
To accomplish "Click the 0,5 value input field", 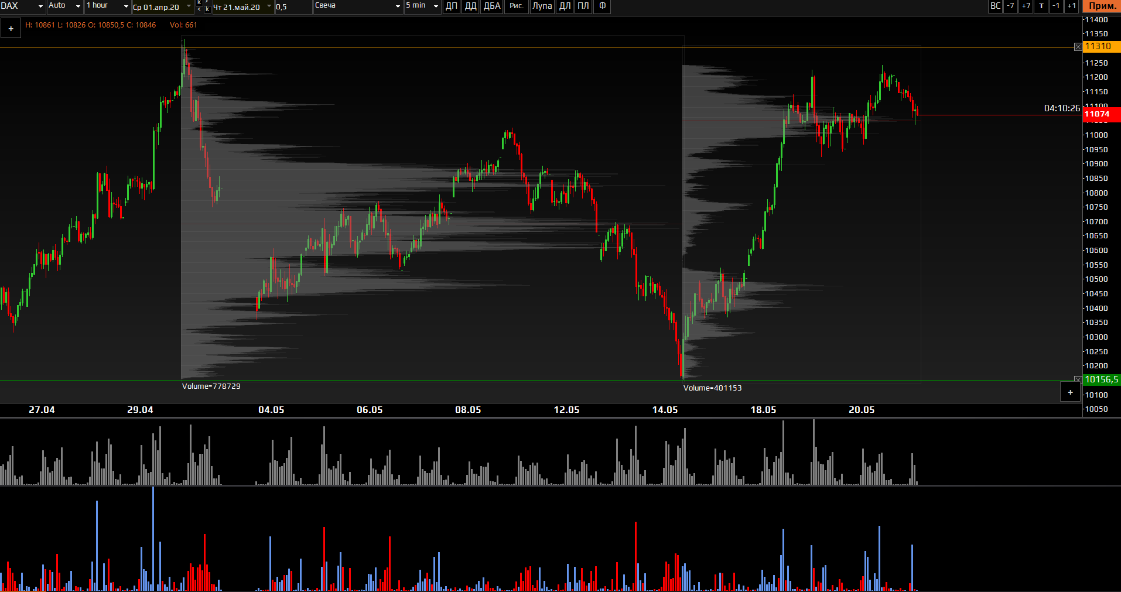I will (x=293, y=7).
